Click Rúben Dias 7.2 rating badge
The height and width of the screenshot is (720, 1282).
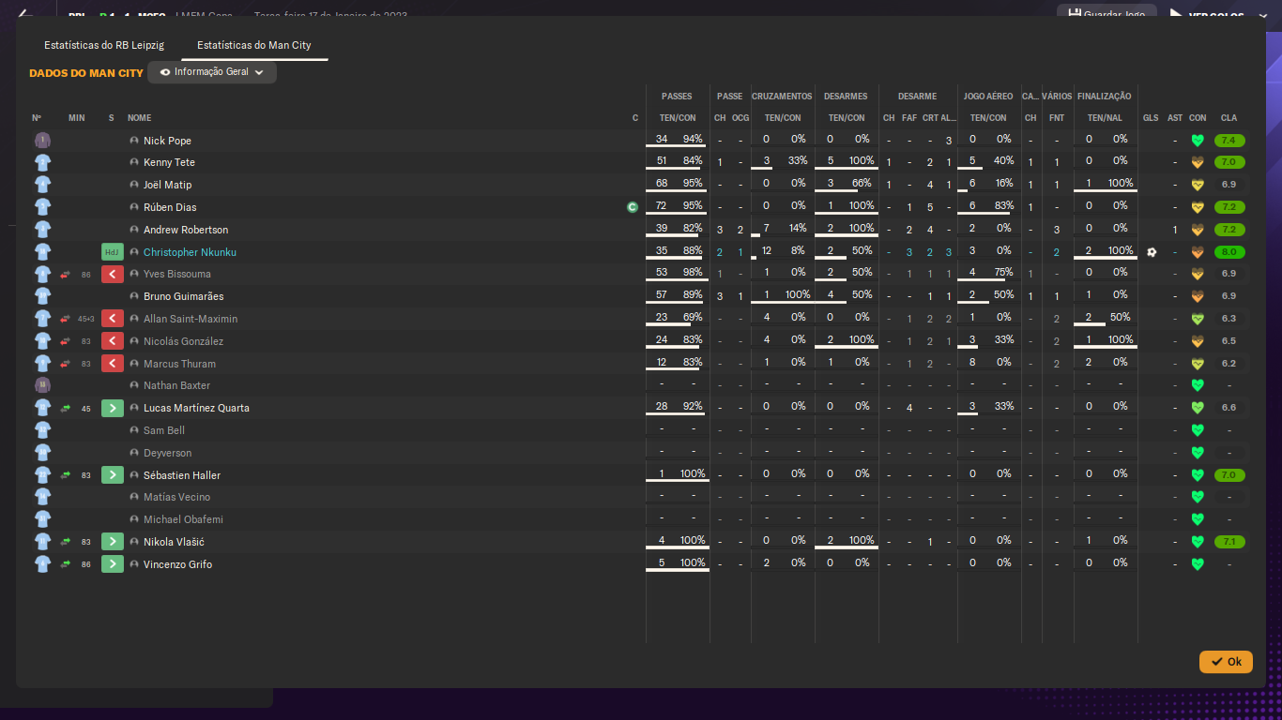[1229, 207]
